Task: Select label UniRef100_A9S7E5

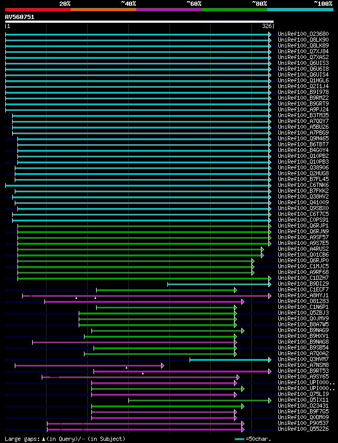Action: click(x=303, y=243)
